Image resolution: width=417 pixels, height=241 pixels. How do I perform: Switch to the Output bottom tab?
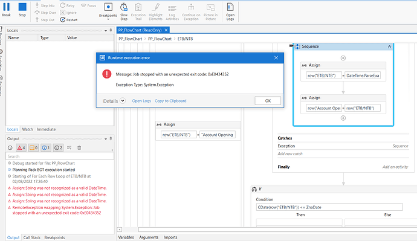pyautogui.click(x=13, y=237)
